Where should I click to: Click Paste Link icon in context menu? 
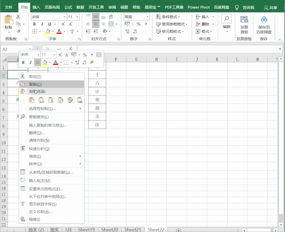click(x=80, y=100)
